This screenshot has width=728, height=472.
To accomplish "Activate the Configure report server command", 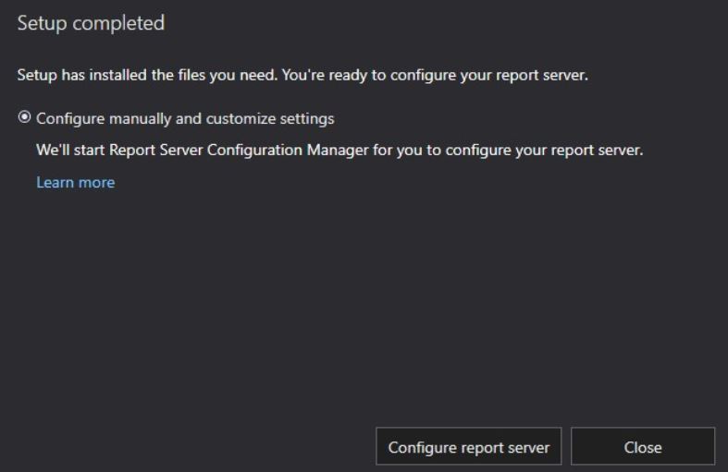I will pos(468,446).
